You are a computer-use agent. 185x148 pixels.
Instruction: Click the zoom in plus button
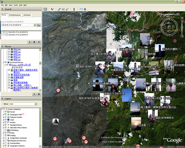point(182,18)
